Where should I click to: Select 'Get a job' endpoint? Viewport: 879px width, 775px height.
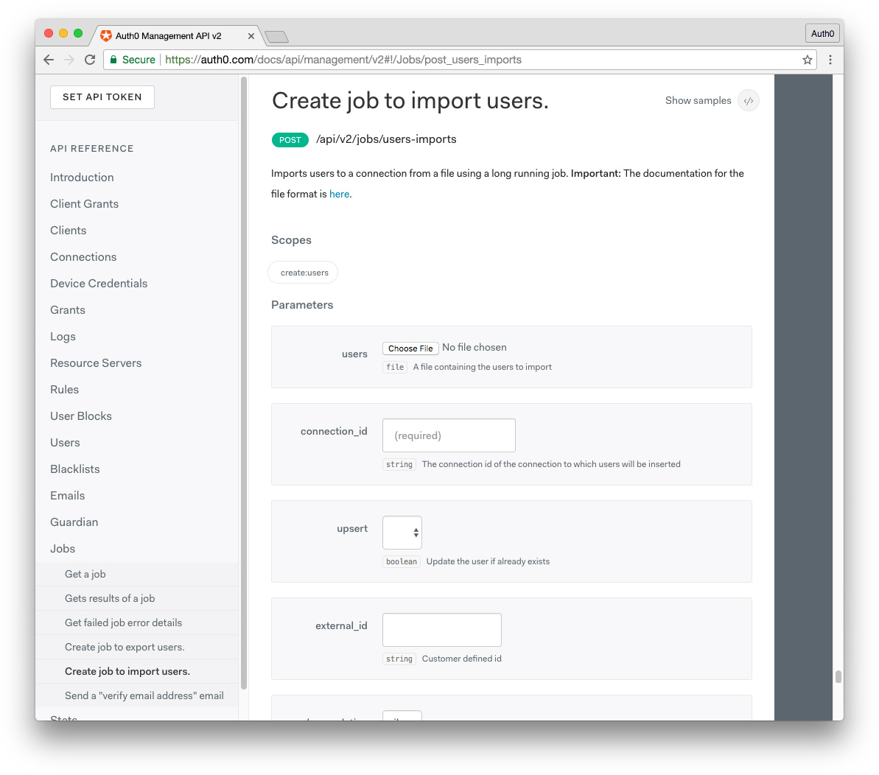click(x=137, y=575)
